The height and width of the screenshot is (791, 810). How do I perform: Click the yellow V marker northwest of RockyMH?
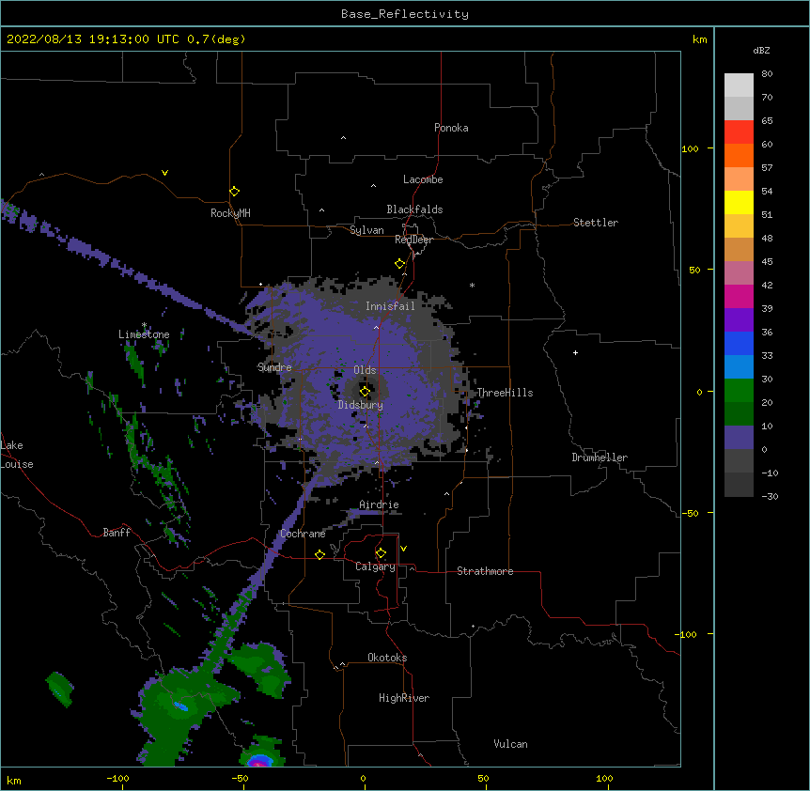pyautogui.click(x=164, y=173)
